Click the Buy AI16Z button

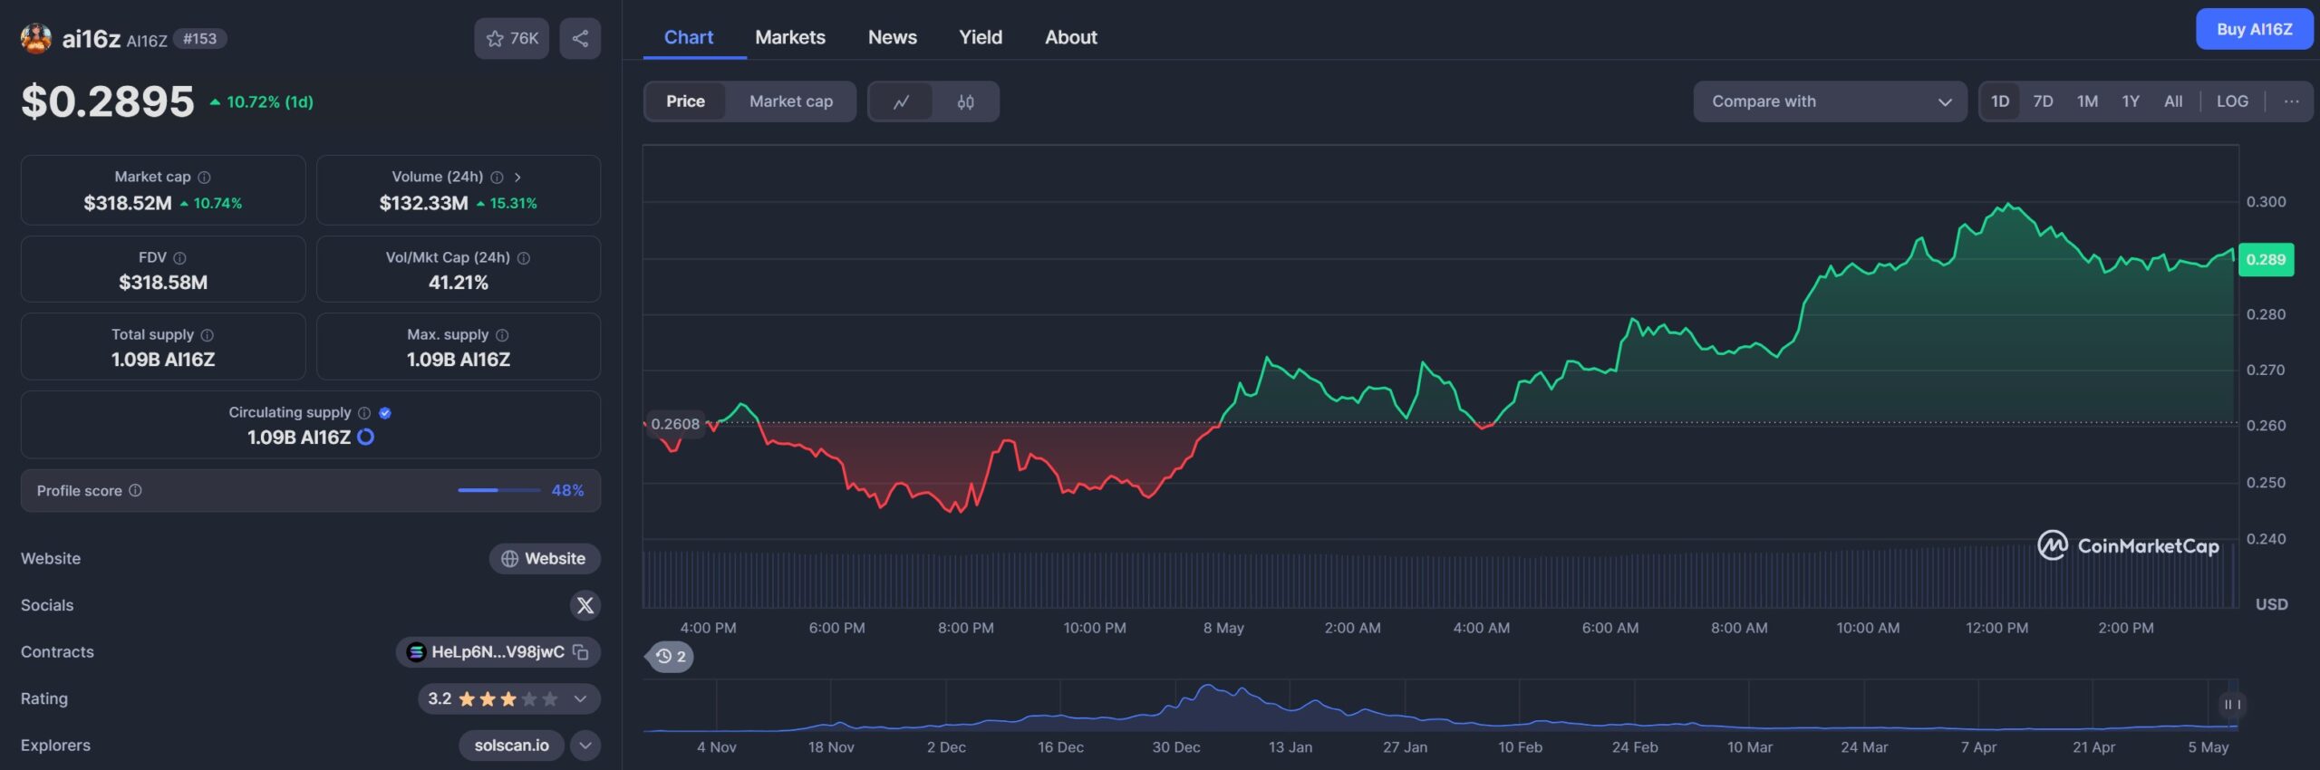tap(2254, 29)
